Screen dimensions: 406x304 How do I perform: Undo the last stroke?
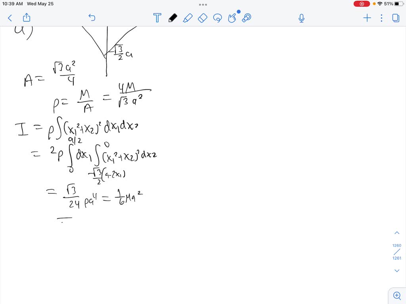coord(92,17)
